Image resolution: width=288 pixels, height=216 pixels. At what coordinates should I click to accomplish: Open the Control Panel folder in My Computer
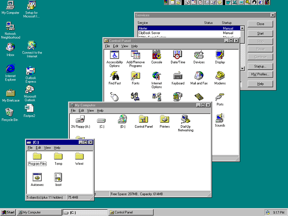(144, 121)
